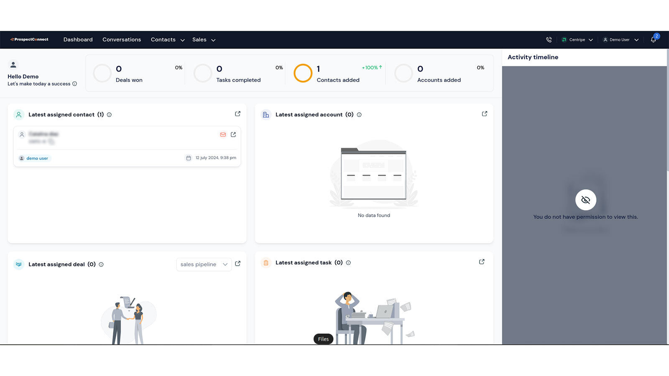
Task: Click the Deals won label
Action: click(129, 80)
